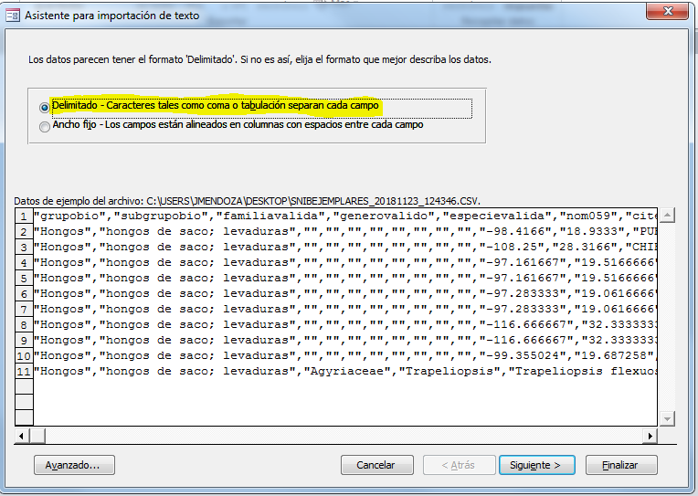Click the preview's scroll right arrow

[650, 436]
